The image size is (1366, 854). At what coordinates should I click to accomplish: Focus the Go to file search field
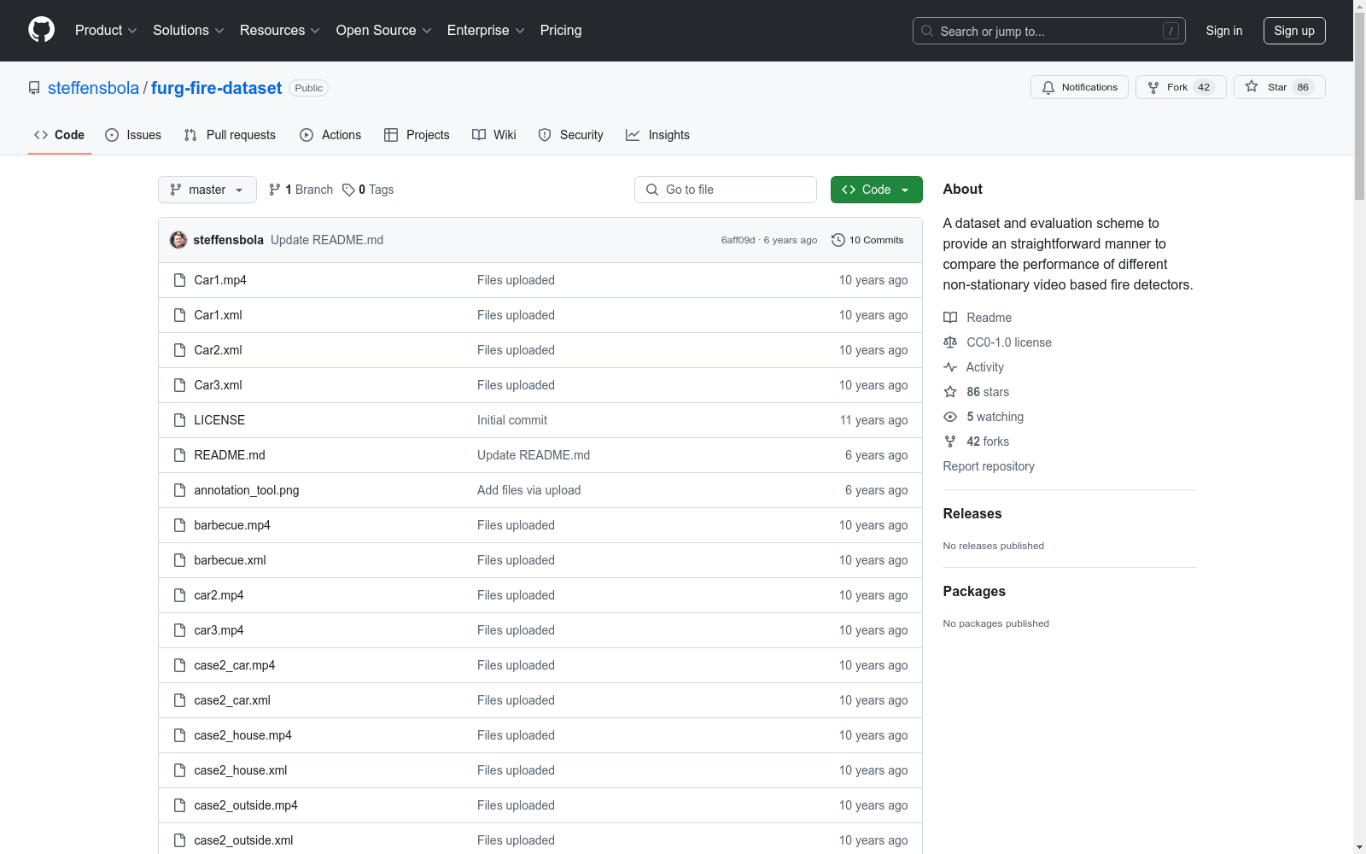[726, 190]
